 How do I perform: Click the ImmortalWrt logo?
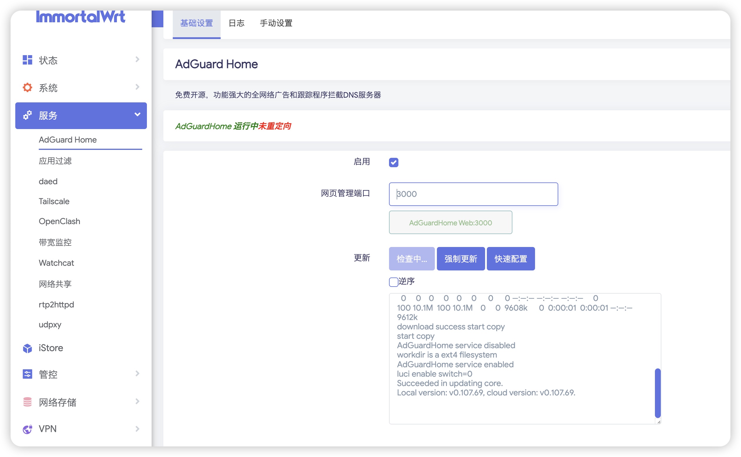click(x=81, y=17)
